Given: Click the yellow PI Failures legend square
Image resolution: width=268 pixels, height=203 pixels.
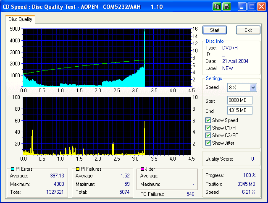Looking at the screenshot, I should pyautogui.click(x=78, y=169).
